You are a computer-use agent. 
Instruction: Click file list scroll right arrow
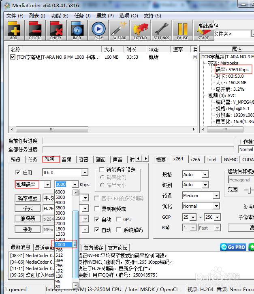coord(194,129)
